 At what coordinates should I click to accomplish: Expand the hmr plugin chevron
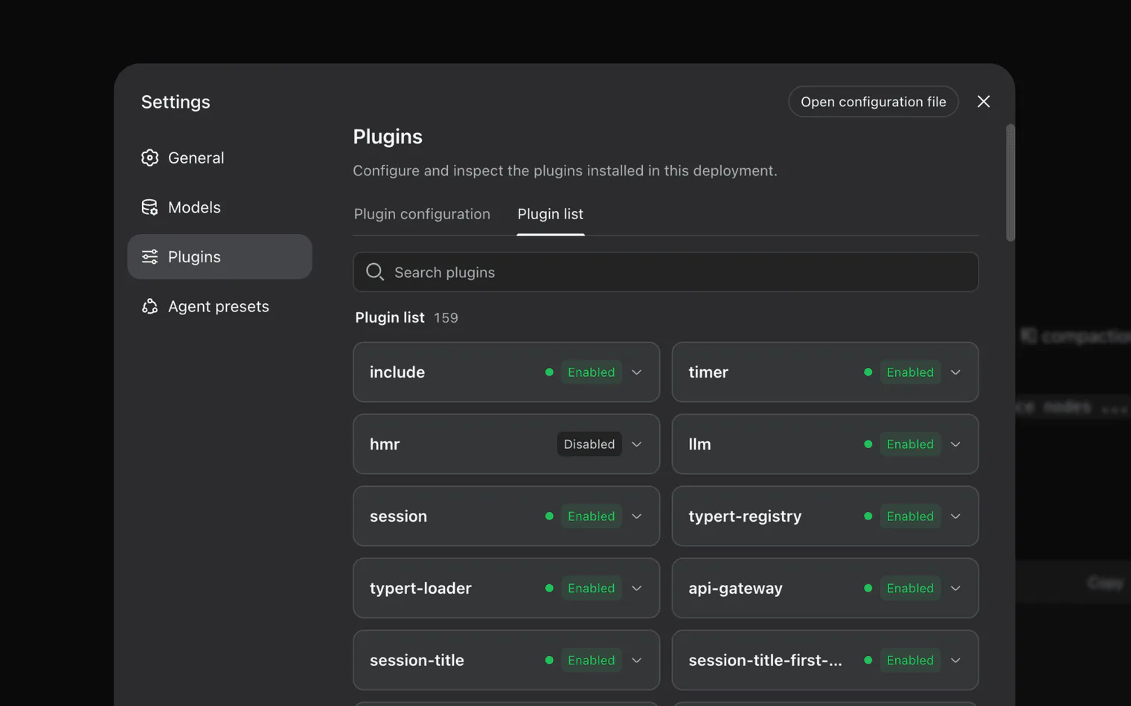pos(637,444)
